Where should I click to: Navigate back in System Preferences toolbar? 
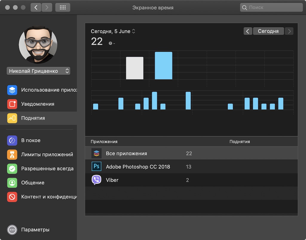click(x=36, y=7)
